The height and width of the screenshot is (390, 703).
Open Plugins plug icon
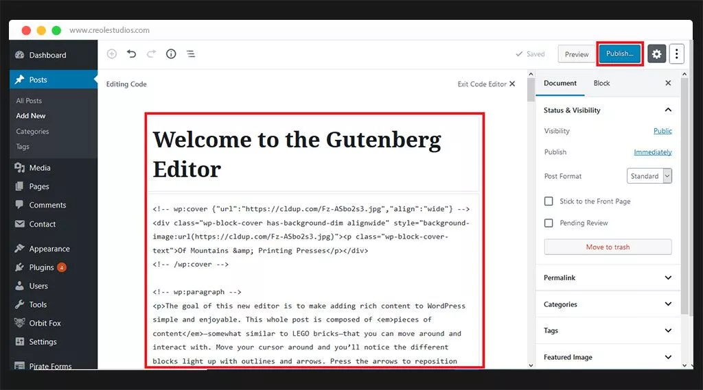pos(19,267)
